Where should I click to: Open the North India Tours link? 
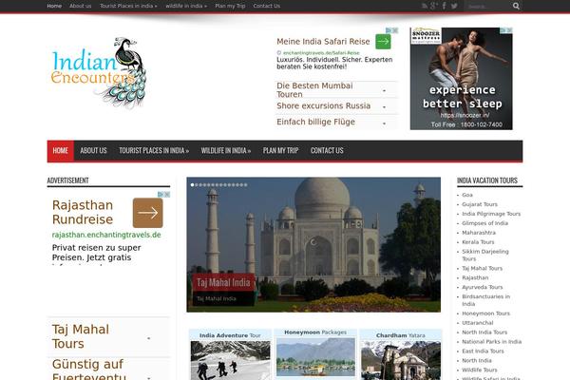click(484, 332)
